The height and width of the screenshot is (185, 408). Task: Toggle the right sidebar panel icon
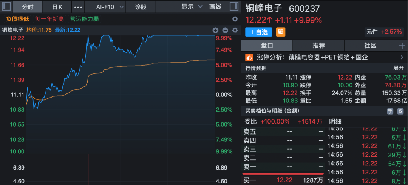pos(234,6)
